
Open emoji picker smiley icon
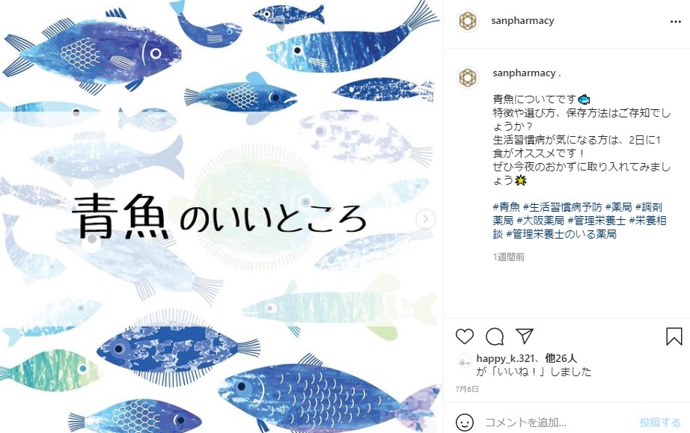tap(464, 423)
